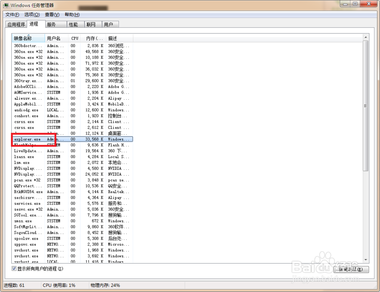The width and height of the screenshot is (380, 292).
Task: Select csrss.exe row with 2,612 K
Action: (x=72, y=127)
